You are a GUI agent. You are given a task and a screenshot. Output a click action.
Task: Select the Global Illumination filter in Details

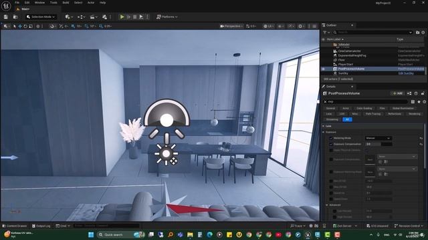(403, 108)
